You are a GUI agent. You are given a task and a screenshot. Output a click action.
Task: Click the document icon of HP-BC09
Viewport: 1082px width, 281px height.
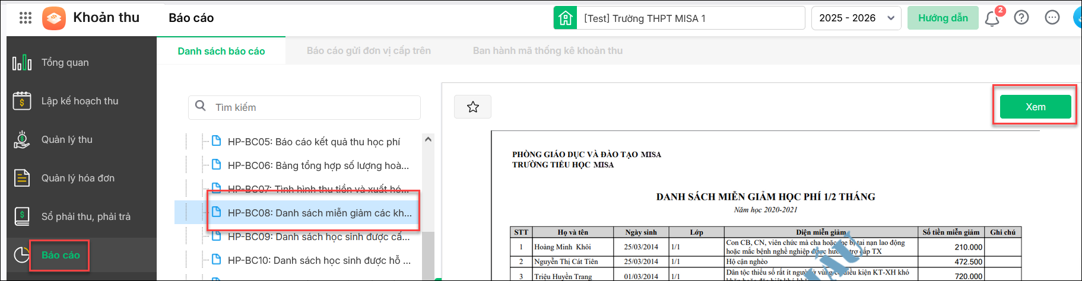pos(217,235)
